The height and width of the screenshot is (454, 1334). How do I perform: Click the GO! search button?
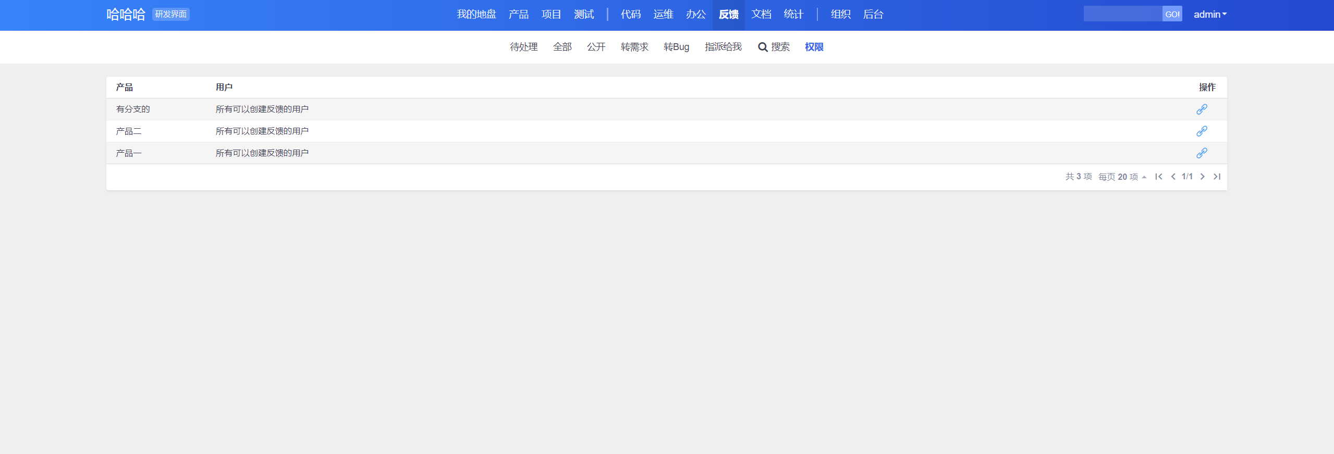[1172, 14]
